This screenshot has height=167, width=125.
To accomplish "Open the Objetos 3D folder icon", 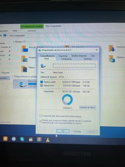I will [x=112, y=59].
